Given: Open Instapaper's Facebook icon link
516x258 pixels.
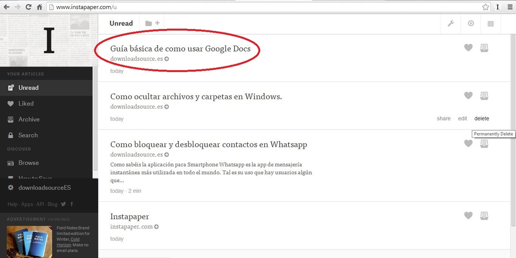Looking at the screenshot, I should (x=72, y=204).
